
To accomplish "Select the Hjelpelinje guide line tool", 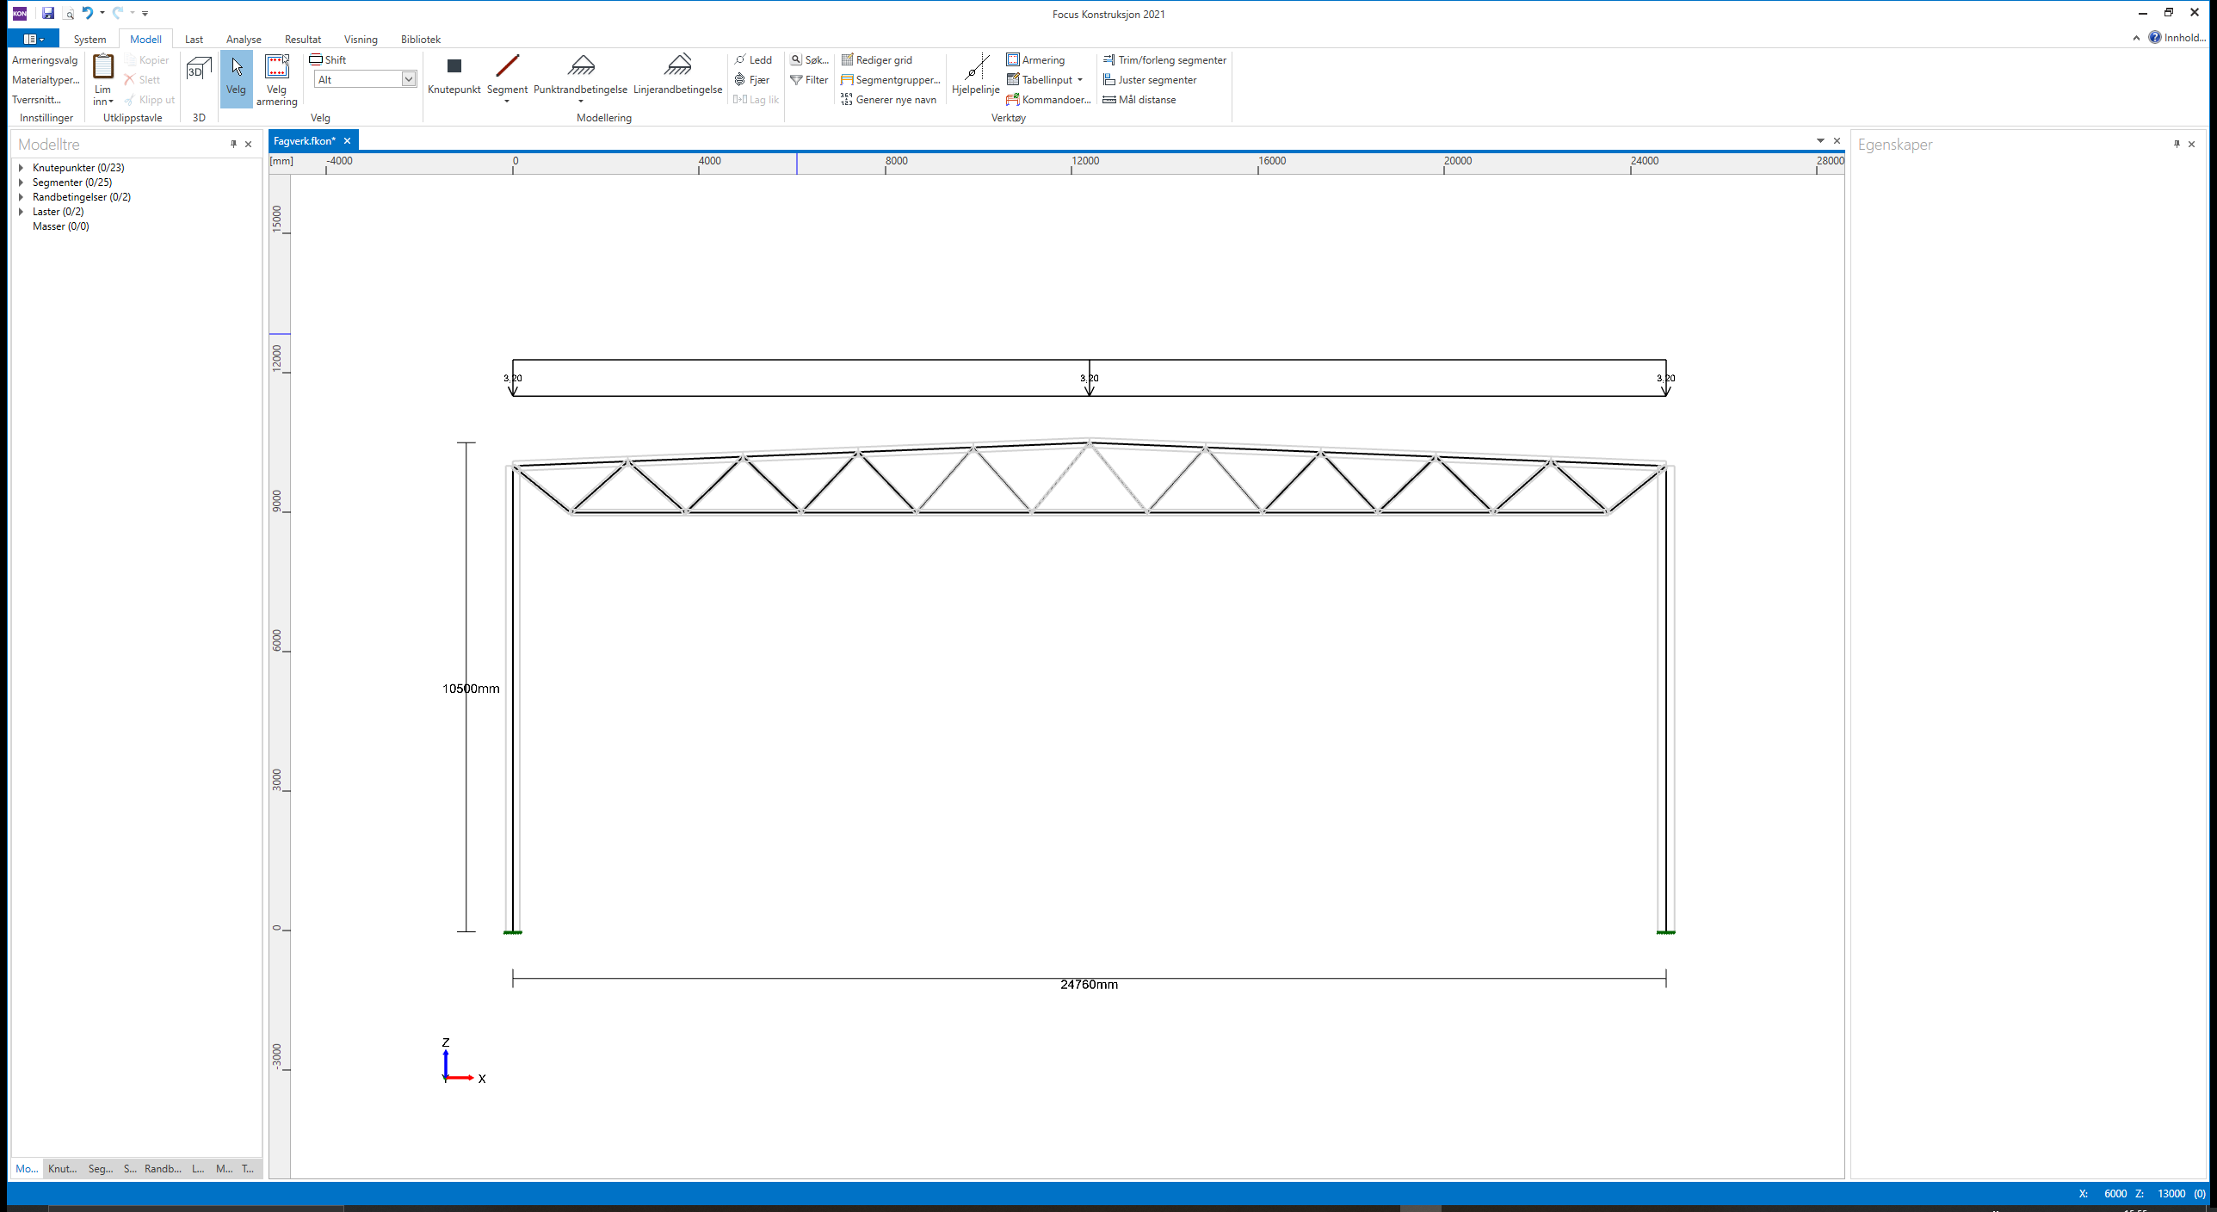I will tap(976, 74).
